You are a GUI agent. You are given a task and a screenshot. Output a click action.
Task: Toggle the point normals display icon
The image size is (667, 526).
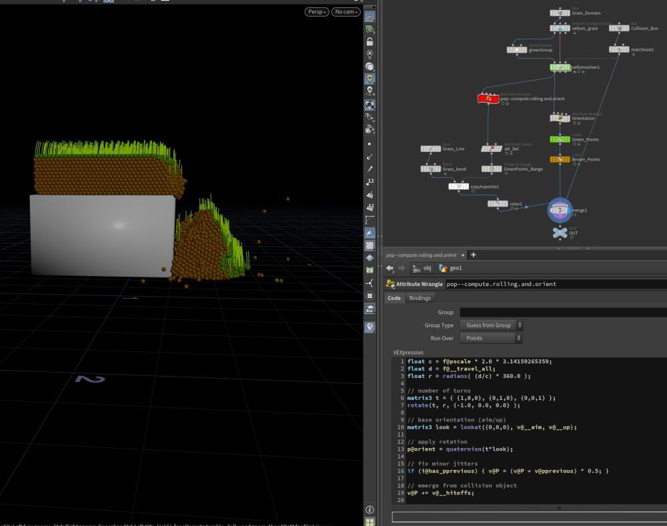(x=370, y=157)
